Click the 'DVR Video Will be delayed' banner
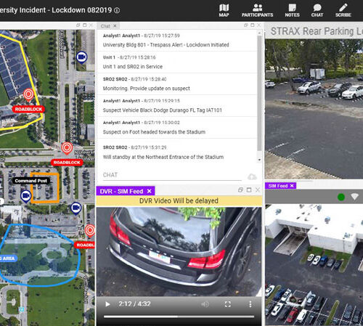The width and height of the screenshot is (363, 326). click(x=179, y=201)
